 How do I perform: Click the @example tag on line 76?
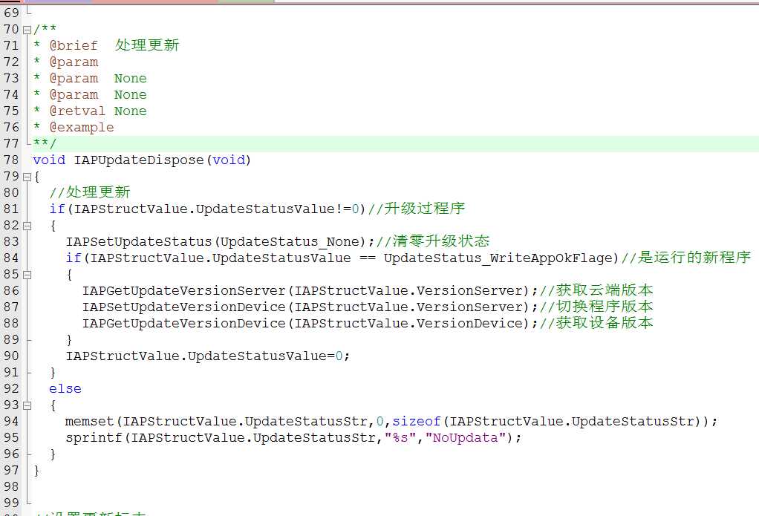click(82, 127)
